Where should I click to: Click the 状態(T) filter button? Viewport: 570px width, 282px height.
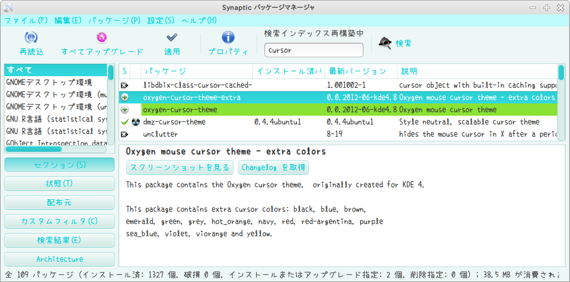point(60,184)
